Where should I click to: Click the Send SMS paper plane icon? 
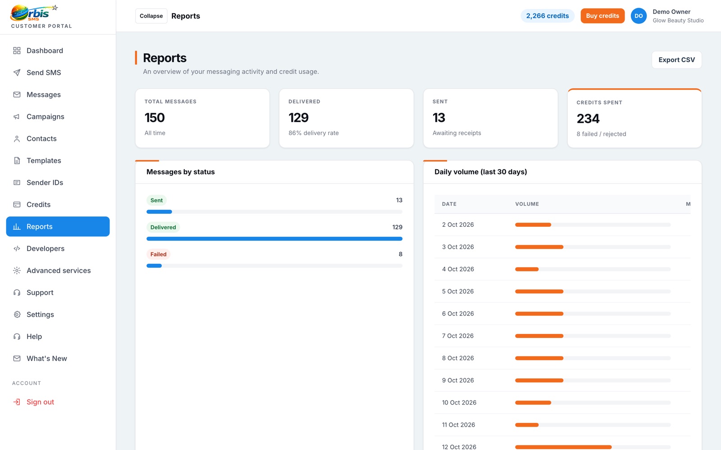tap(17, 72)
